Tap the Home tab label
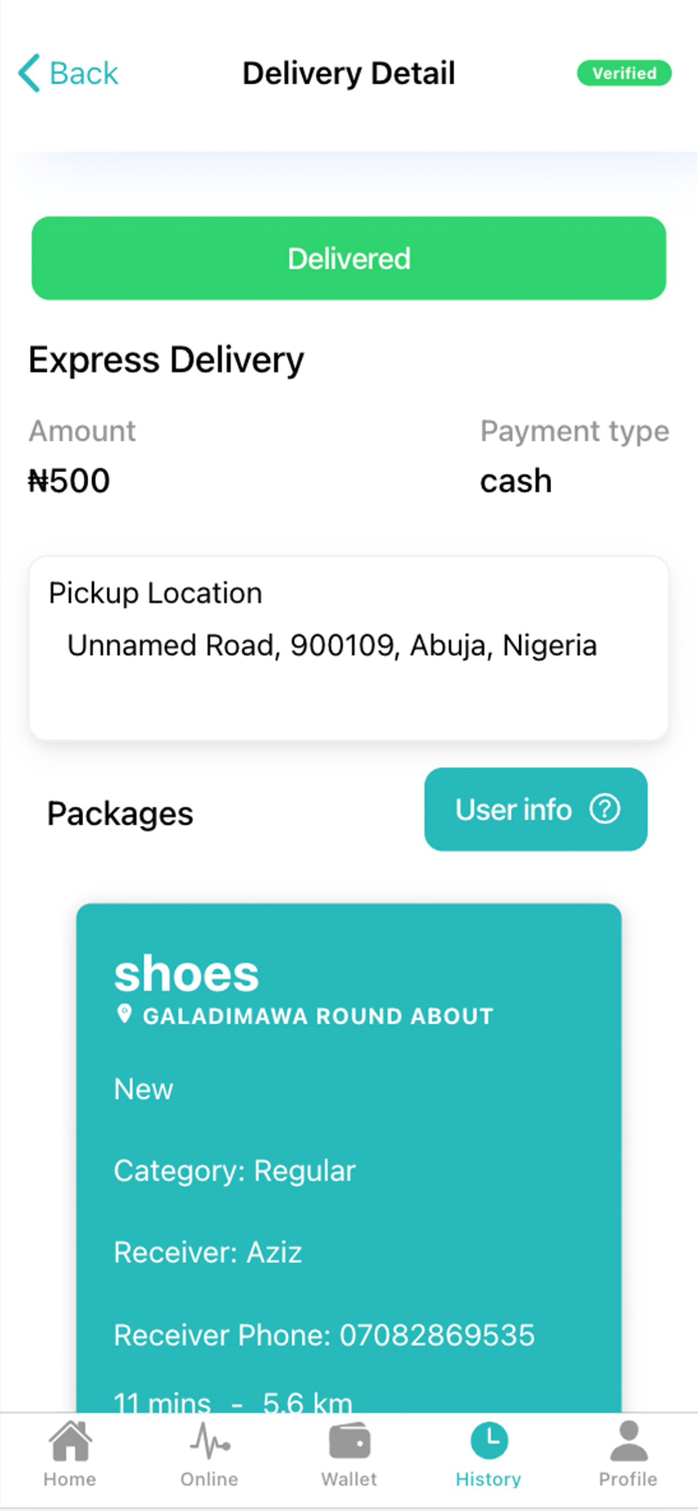Image resolution: width=698 pixels, height=1511 pixels. pos(70,1480)
